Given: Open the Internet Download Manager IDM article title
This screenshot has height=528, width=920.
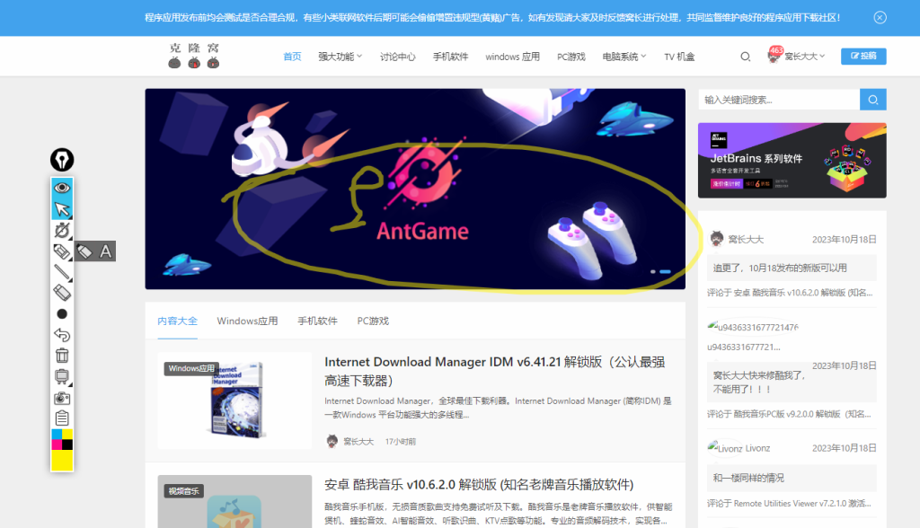Looking at the screenshot, I should pos(495,372).
